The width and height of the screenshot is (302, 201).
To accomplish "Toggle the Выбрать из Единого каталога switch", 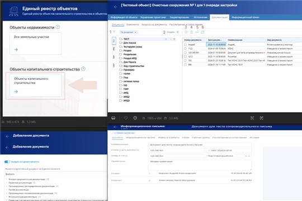I will pos(7,162).
